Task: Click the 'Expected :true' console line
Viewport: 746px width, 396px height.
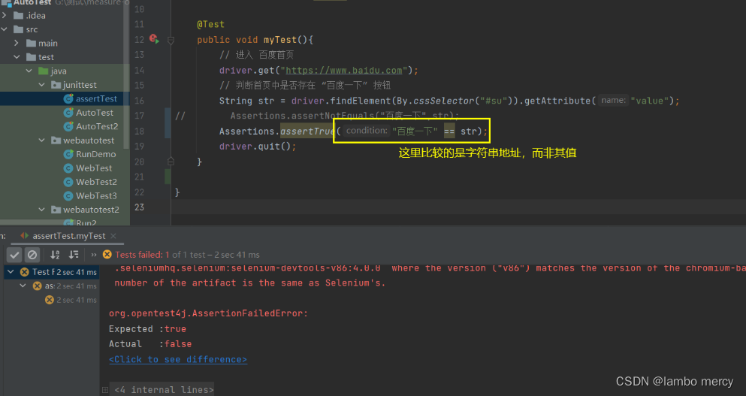Action: [x=147, y=329]
